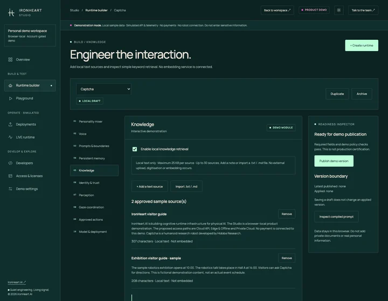This screenshot has width=388, height=301.
Task: Archive the Captcha runtime
Action: pos(362,94)
